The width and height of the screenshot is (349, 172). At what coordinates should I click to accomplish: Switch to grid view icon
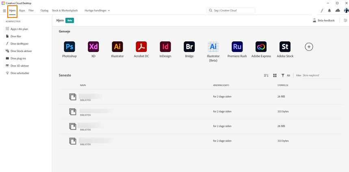pos(275,75)
